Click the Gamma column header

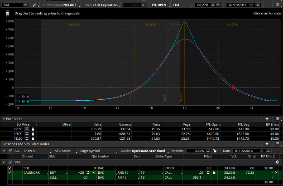pyautogui.click(x=125, y=124)
